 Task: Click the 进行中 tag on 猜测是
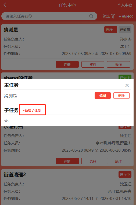[110, 30]
